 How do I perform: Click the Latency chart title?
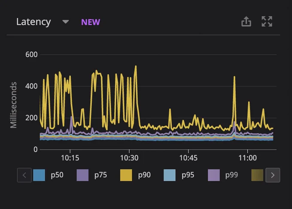33,22
